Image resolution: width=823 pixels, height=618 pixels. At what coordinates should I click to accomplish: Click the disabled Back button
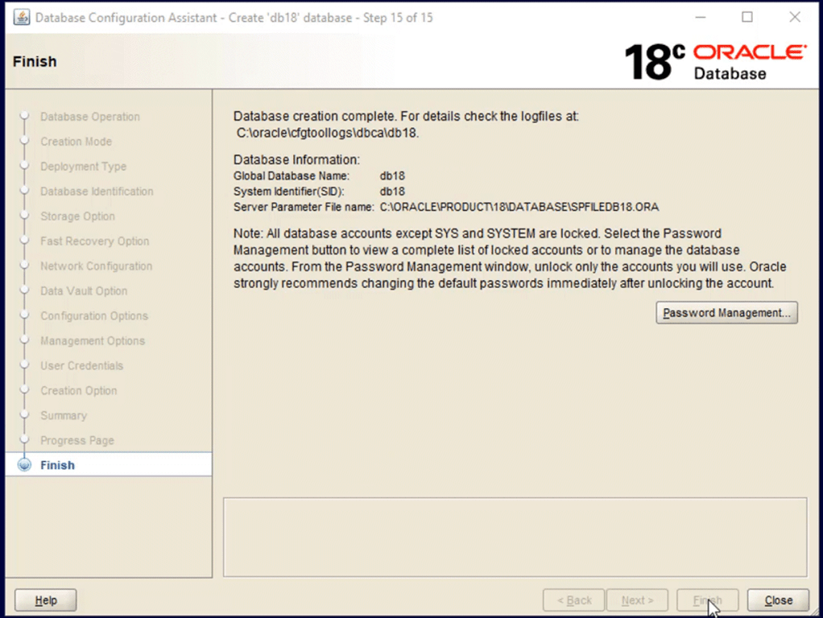tap(573, 600)
